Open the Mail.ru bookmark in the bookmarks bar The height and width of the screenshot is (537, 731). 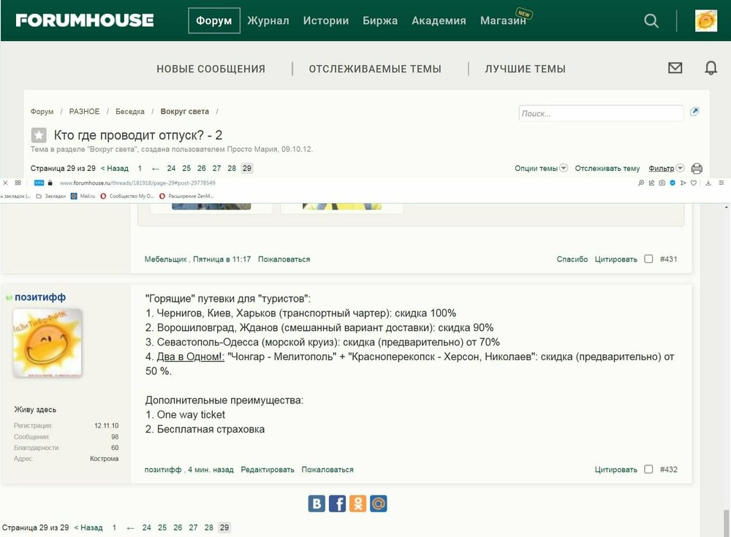(x=83, y=197)
